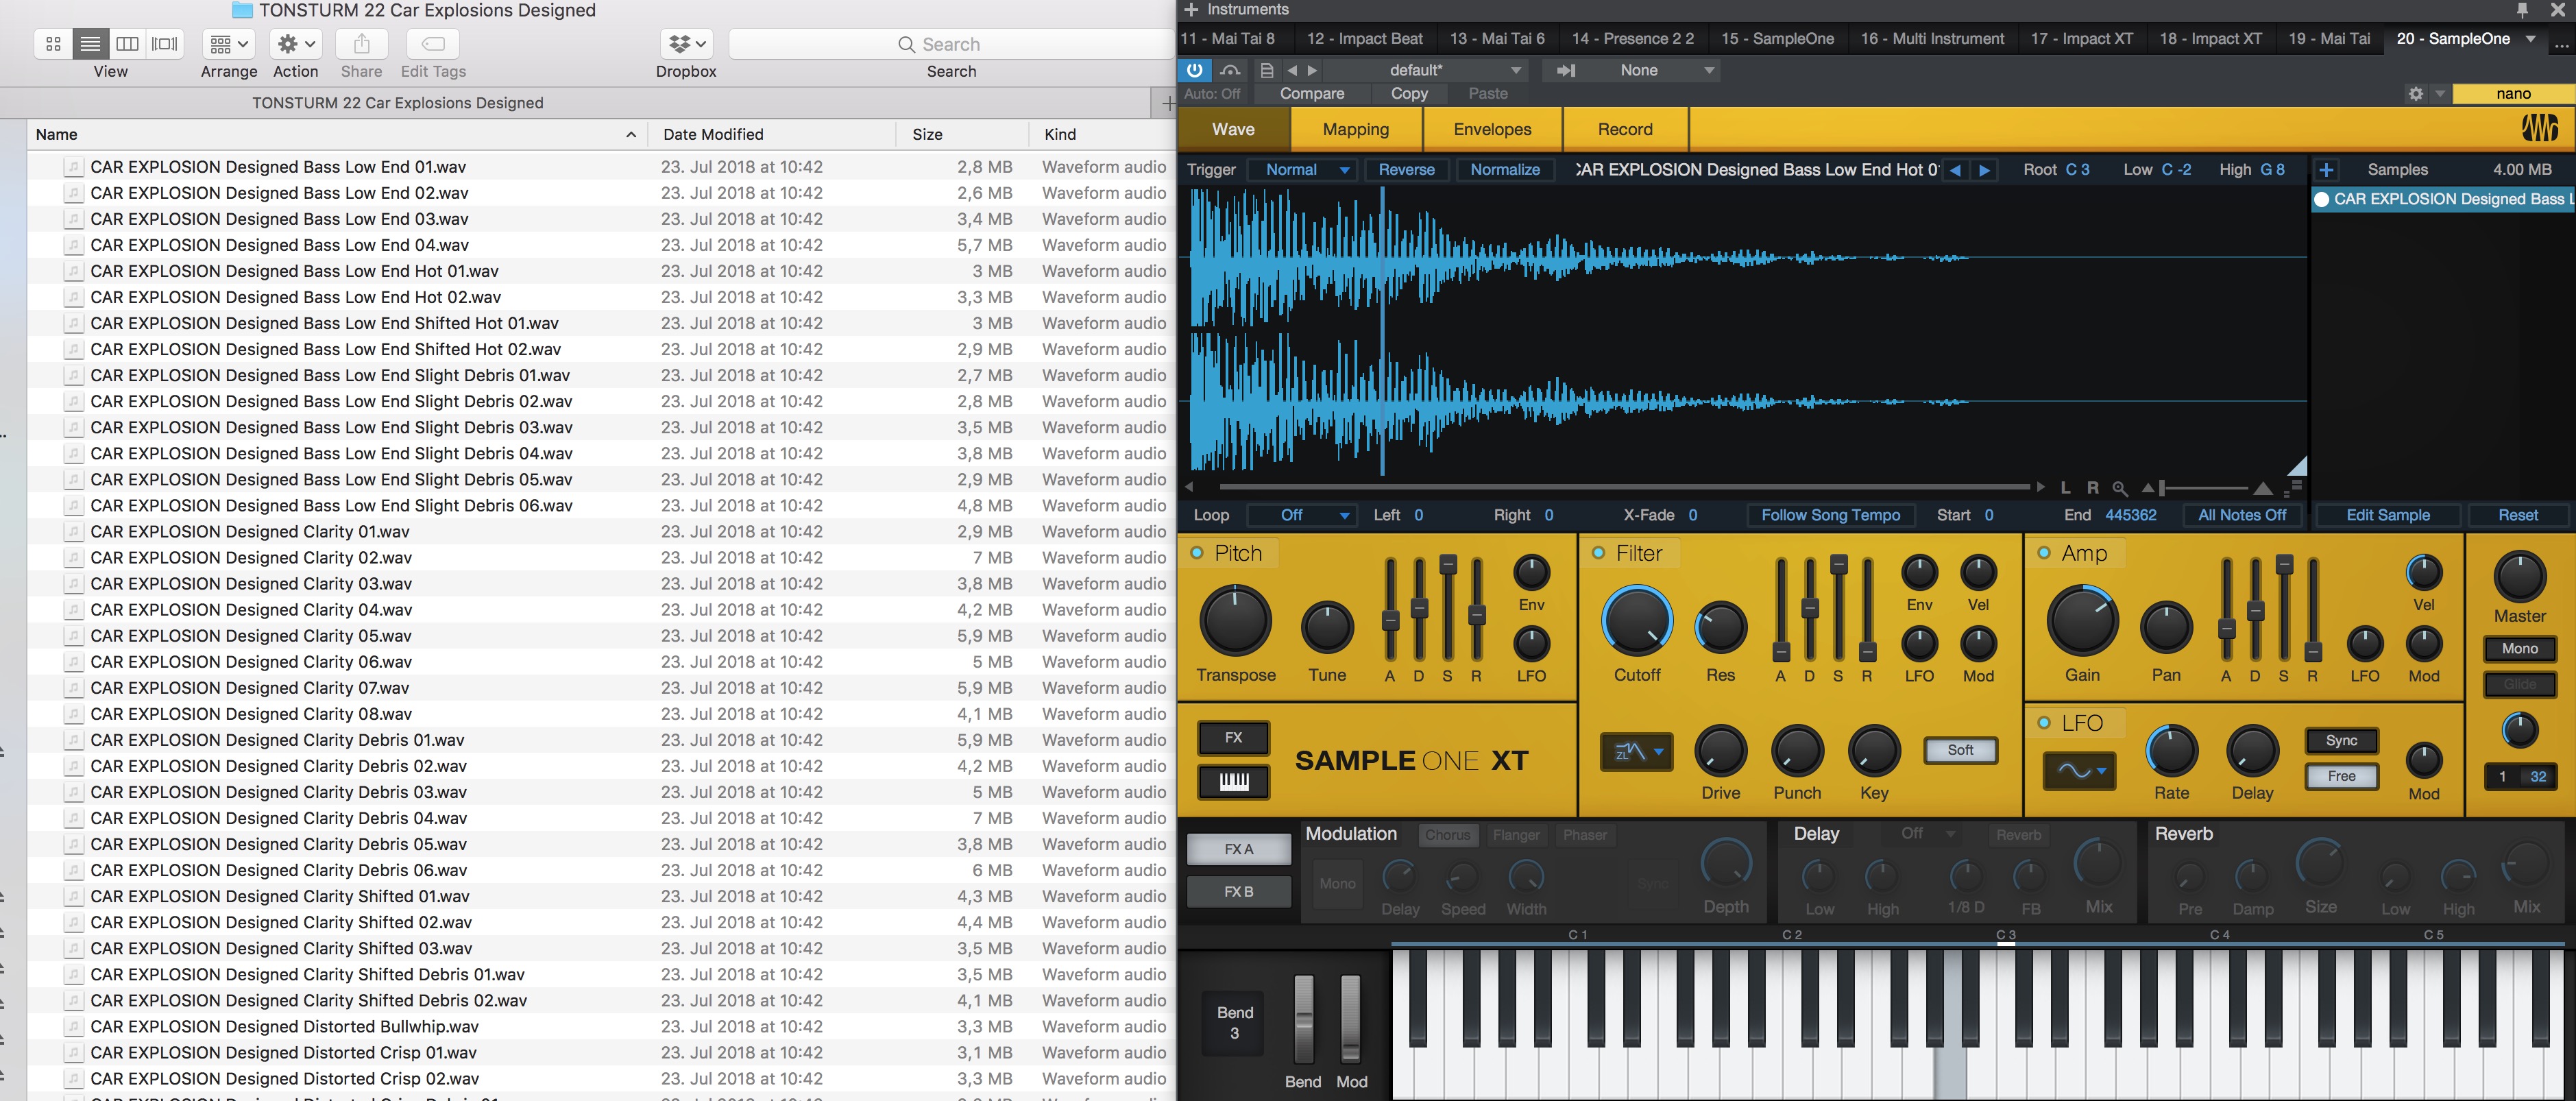Open the preset file document icon

click(x=1266, y=70)
